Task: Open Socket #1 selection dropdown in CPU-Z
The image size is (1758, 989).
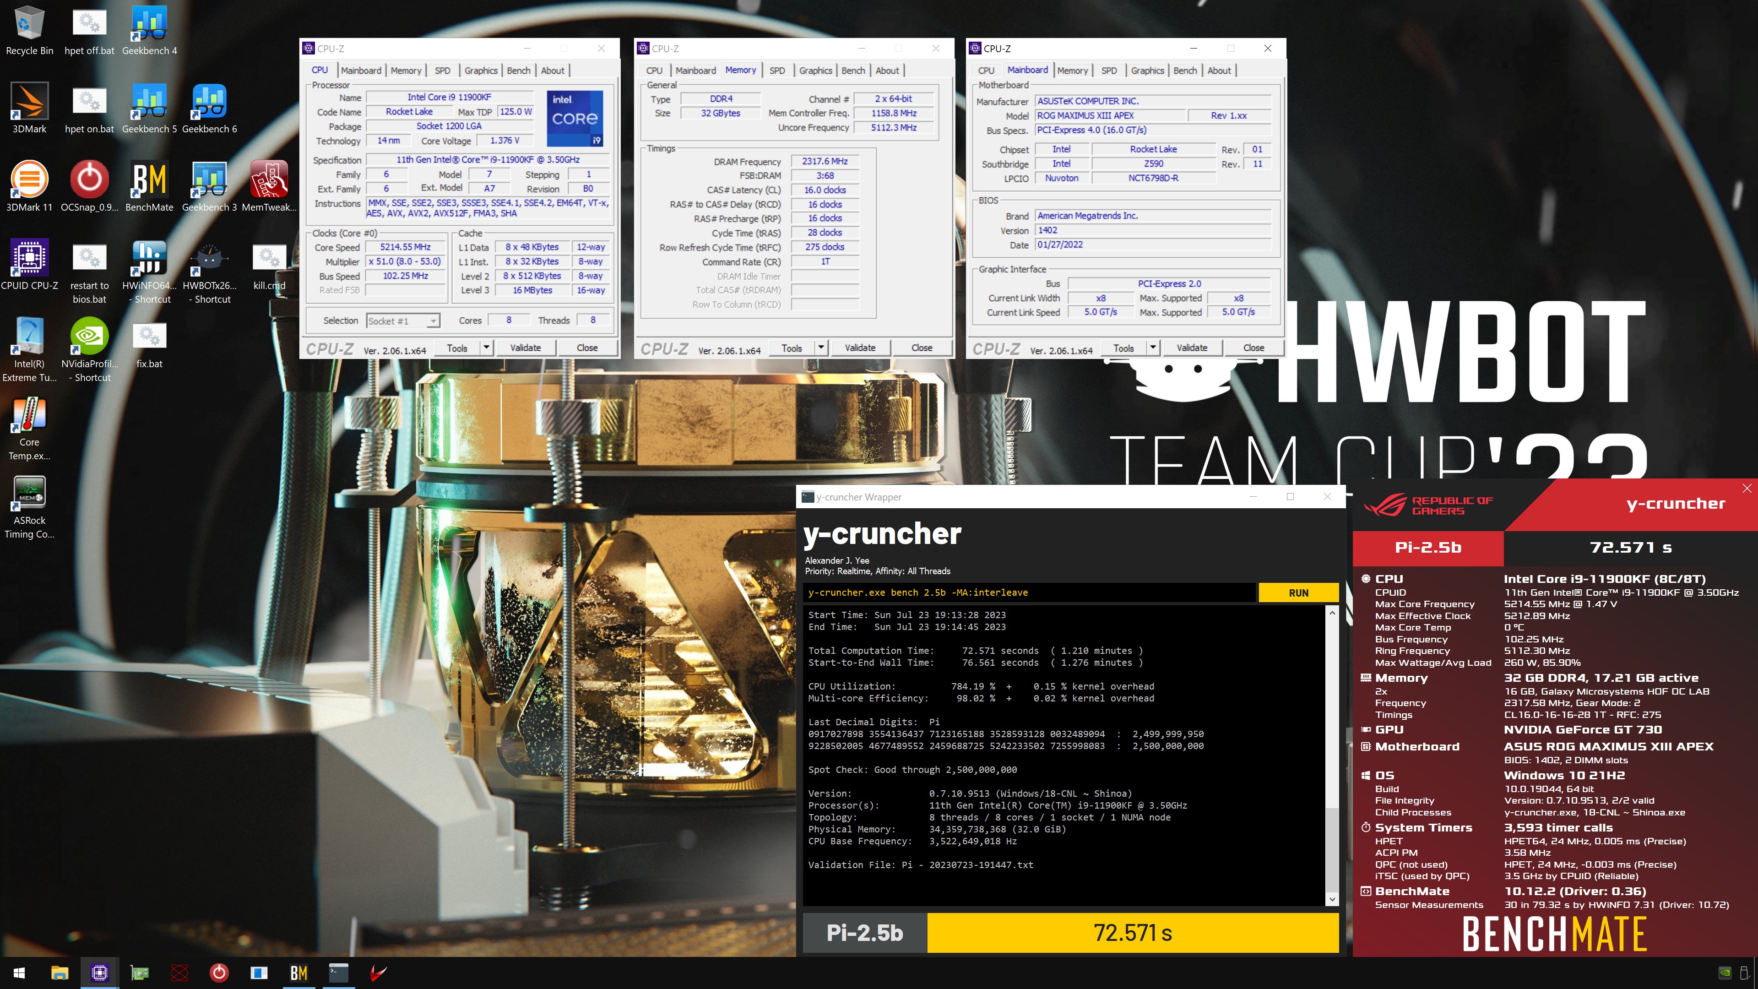Action: [403, 321]
